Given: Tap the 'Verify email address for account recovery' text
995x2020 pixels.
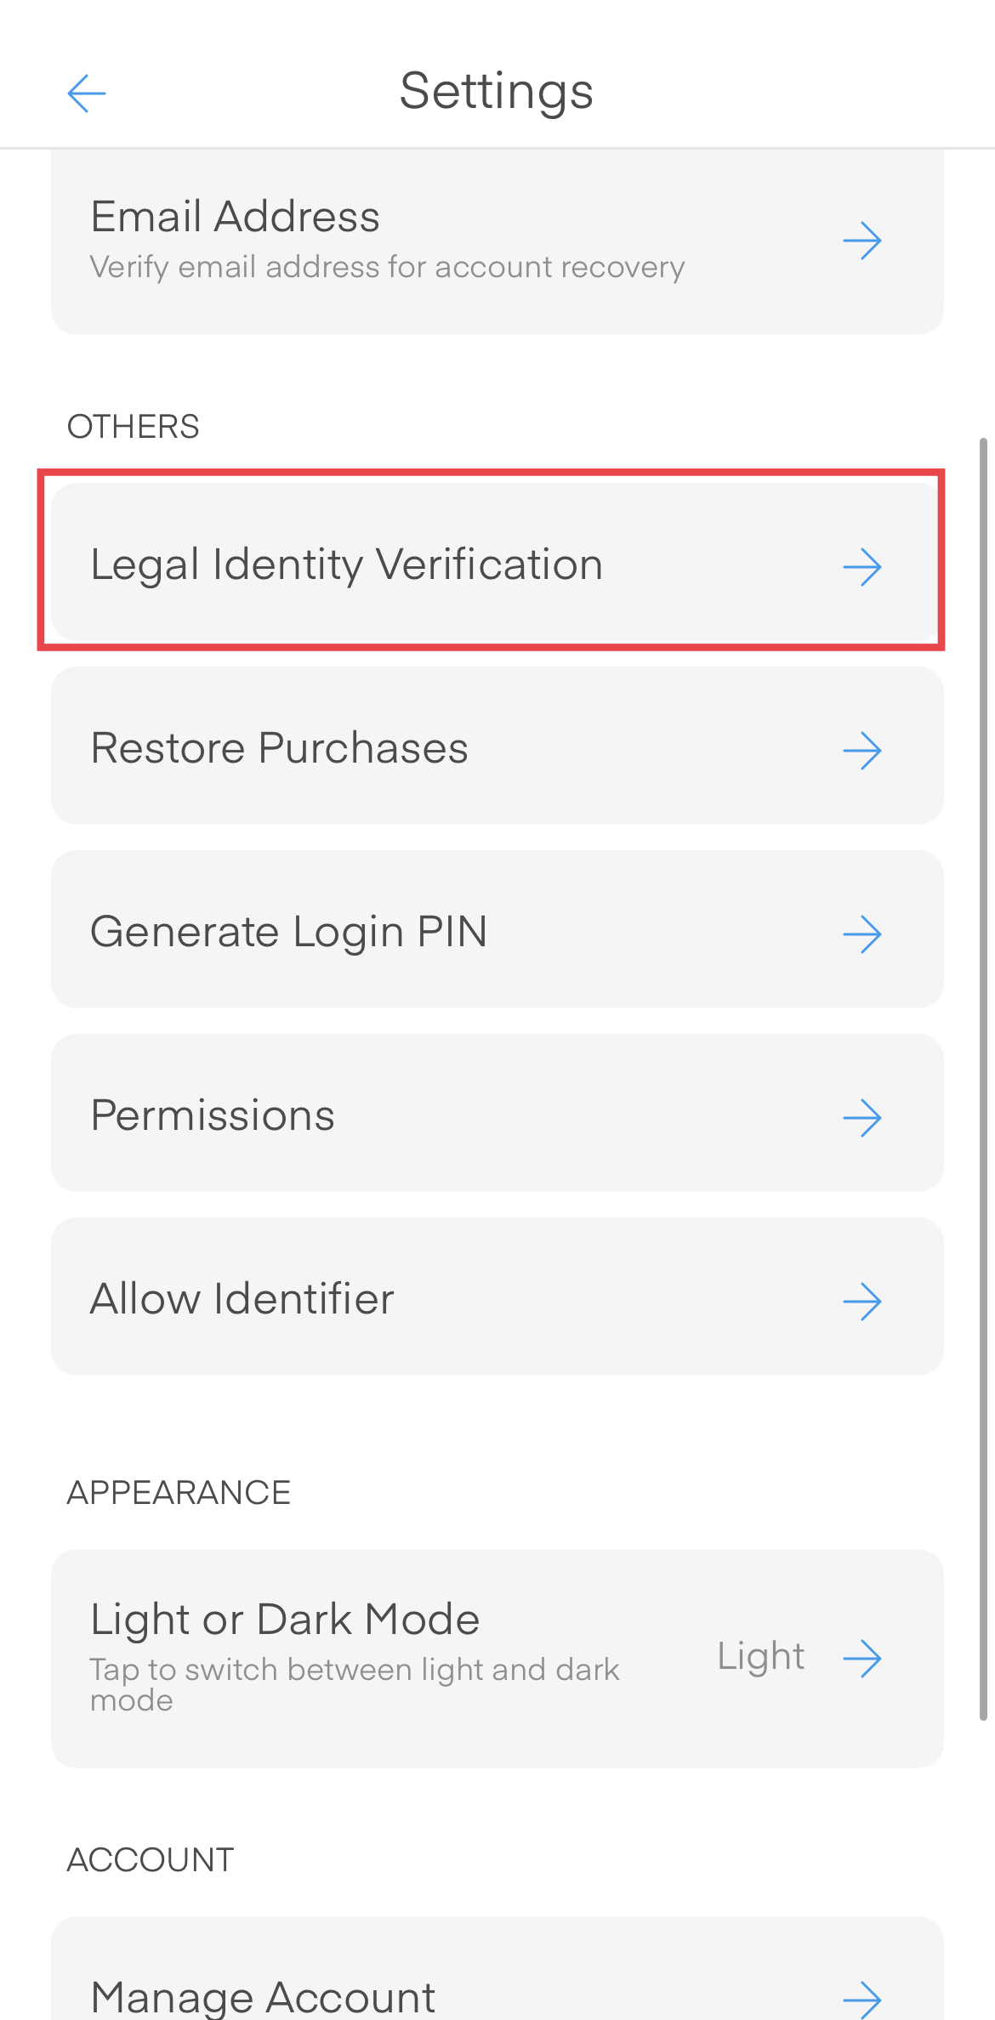Looking at the screenshot, I should tap(387, 268).
